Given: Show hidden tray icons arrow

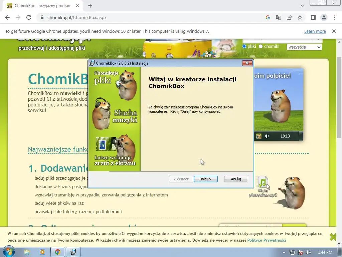Looking at the screenshot, I should click(x=284, y=252).
